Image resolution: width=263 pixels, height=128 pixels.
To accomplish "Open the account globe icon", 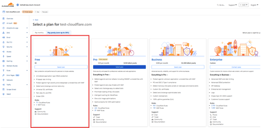I will [17, 5].
